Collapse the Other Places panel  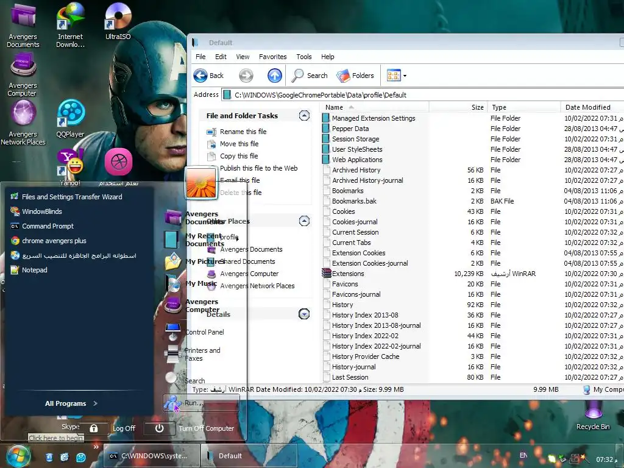click(305, 221)
